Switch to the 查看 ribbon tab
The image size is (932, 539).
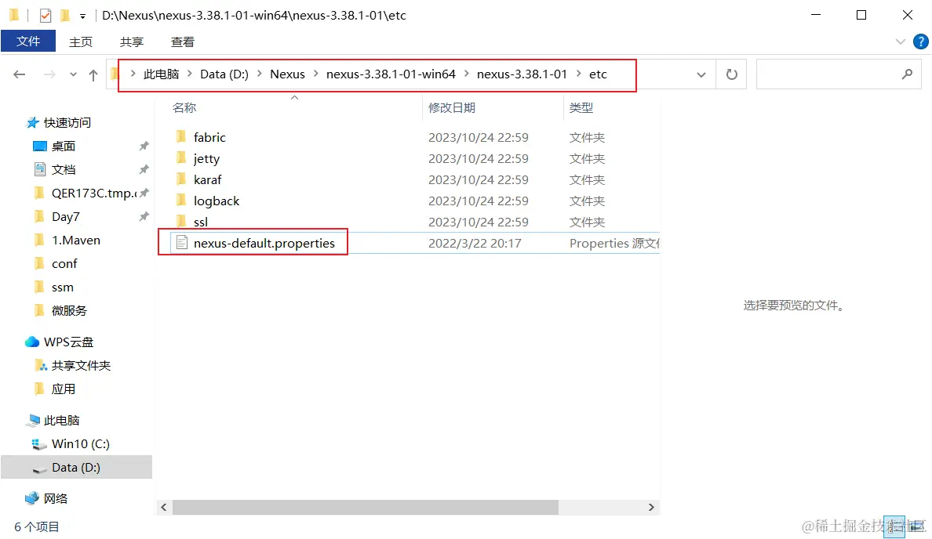(x=183, y=42)
